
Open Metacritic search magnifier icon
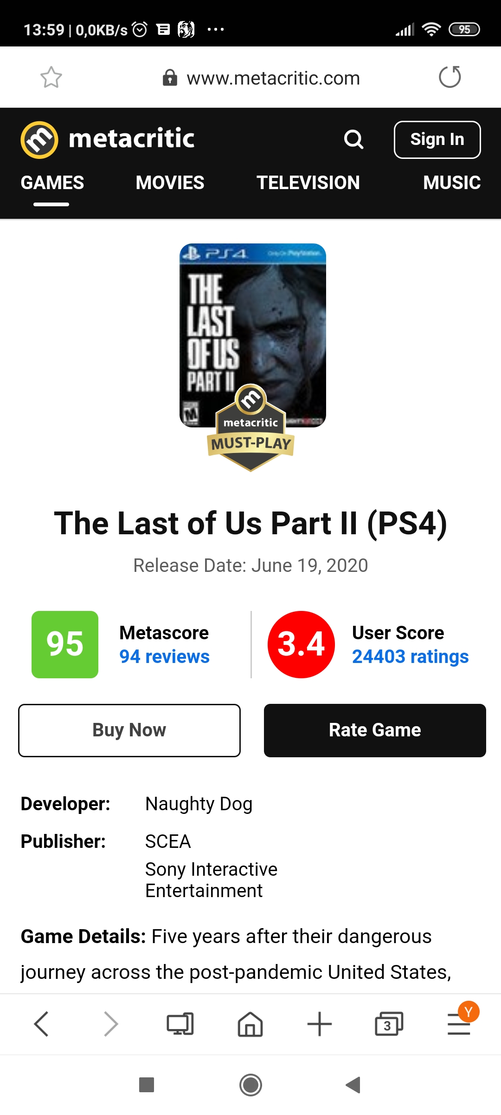353,139
